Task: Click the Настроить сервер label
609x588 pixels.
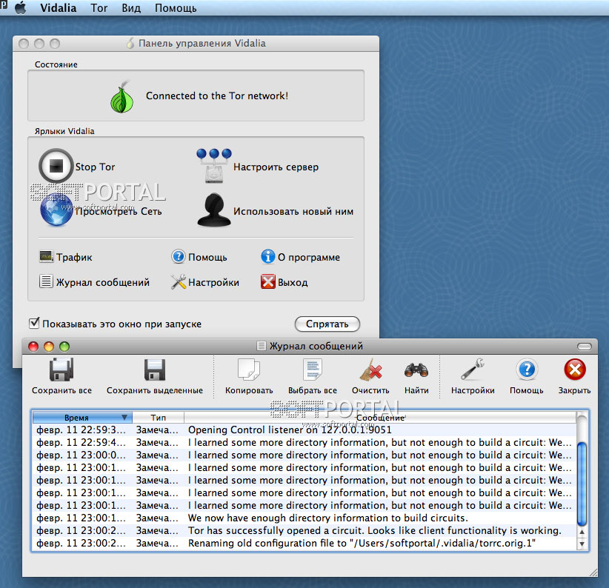Action: (276, 167)
